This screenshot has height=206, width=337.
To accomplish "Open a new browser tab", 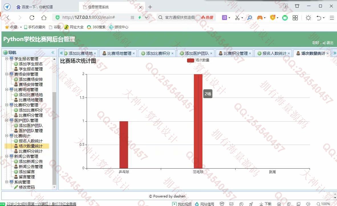I will coord(150,7).
